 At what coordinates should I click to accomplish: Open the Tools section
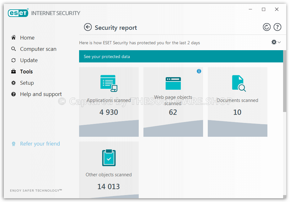tap(26, 72)
